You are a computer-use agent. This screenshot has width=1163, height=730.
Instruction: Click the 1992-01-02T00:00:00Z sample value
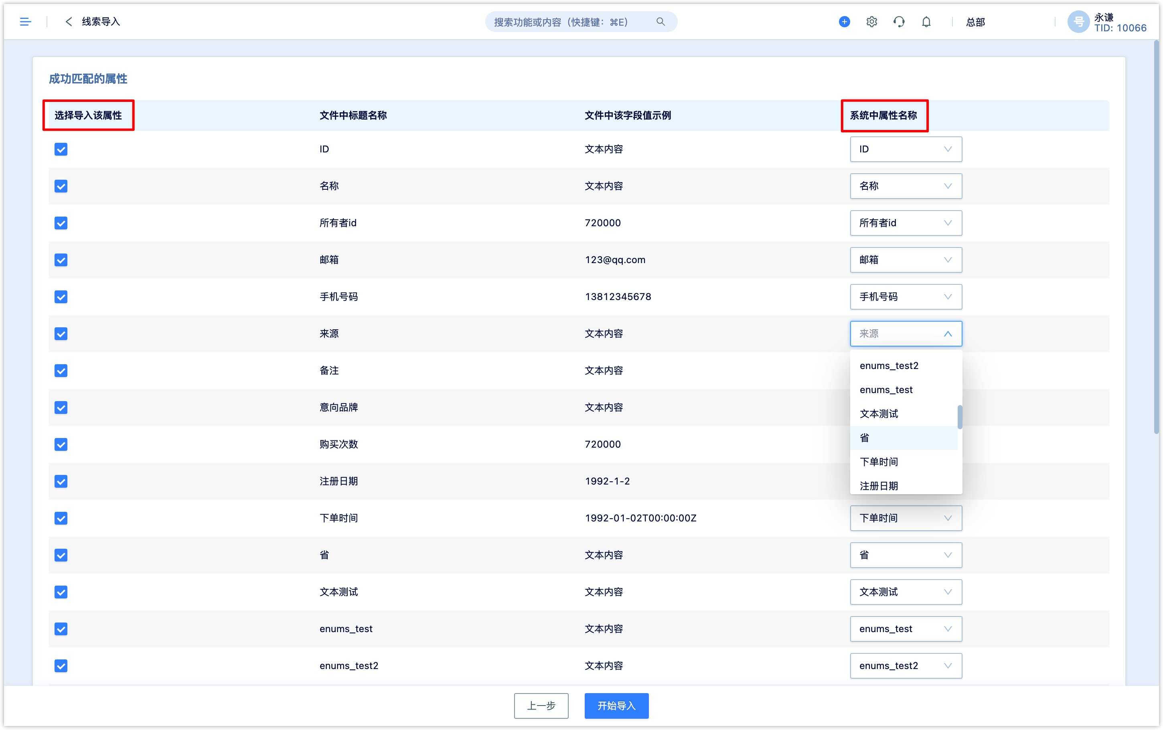640,518
